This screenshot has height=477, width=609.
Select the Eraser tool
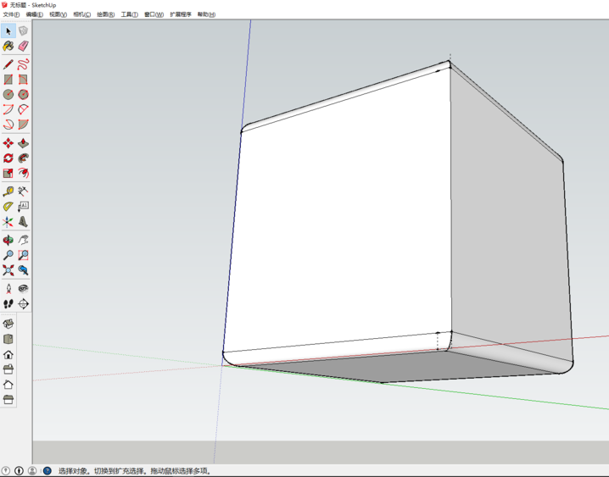(24, 47)
